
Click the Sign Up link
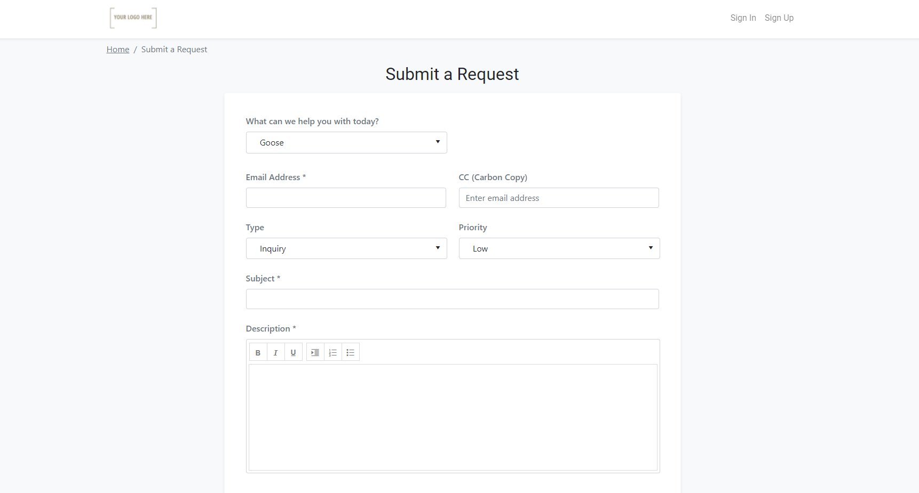pos(779,18)
